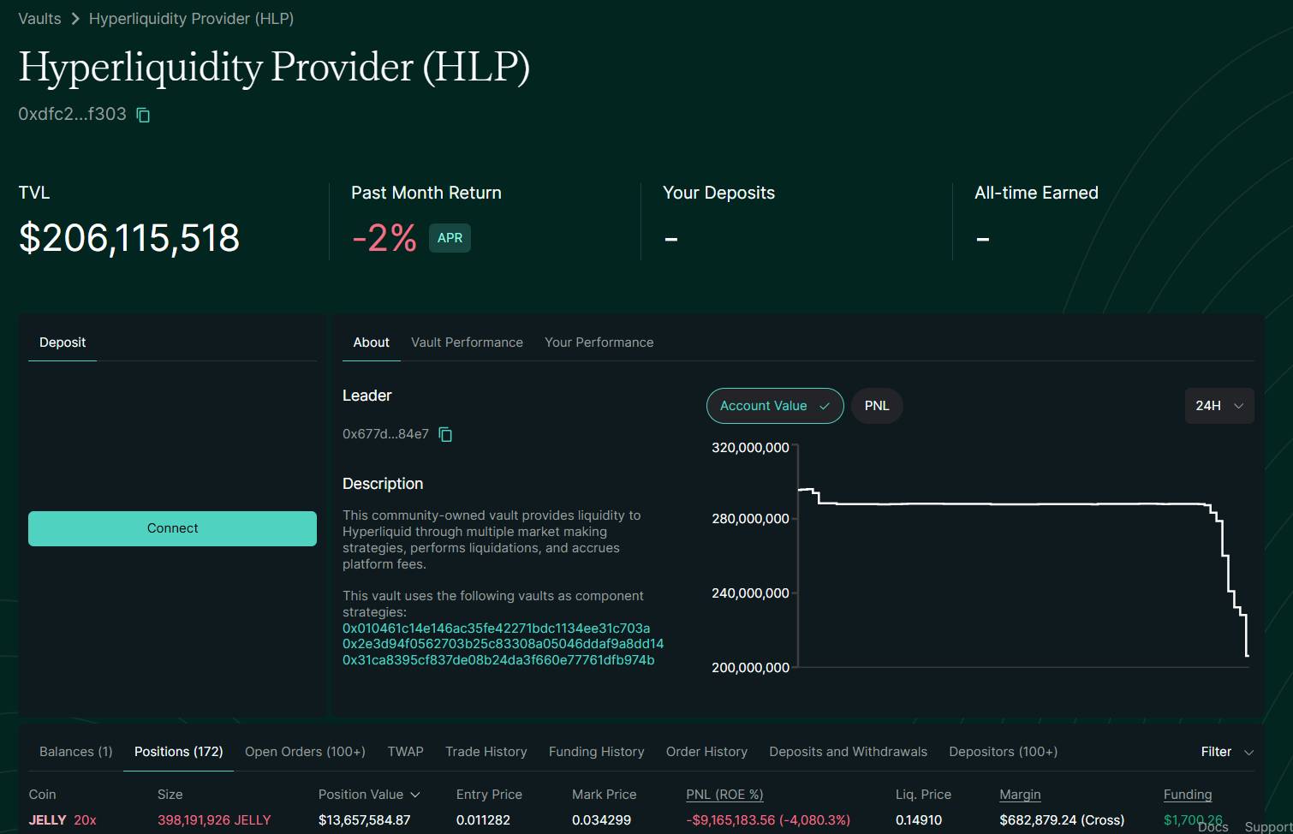Click Mark Price column header
Image resolution: width=1293 pixels, height=834 pixels.
(x=604, y=795)
